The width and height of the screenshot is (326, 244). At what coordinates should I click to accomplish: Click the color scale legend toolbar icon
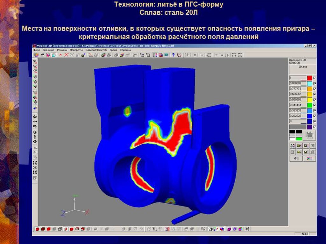click(155, 55)
